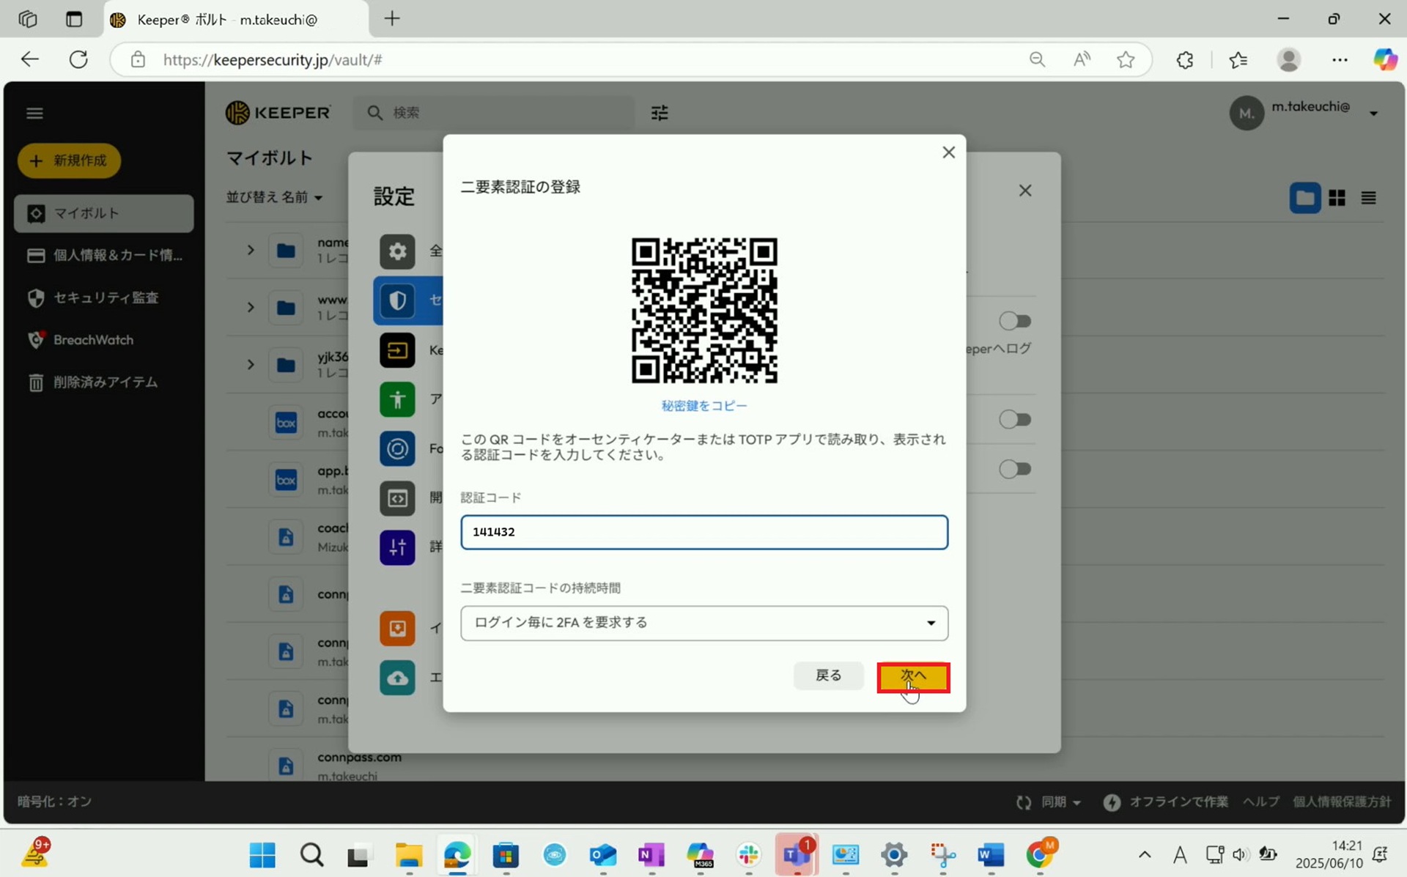Screen dimensions: 1407x877
Task: Open the 2FA duration dropdown
Action: pos(703,623)
